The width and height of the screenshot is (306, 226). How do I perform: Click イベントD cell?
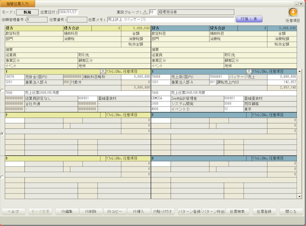[197, 109]
